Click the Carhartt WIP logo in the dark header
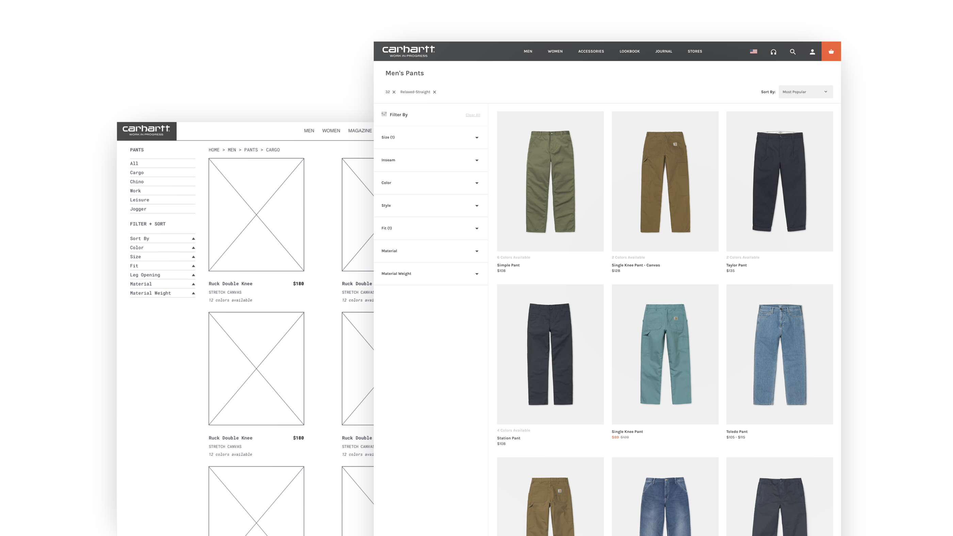Image resolution: width=953 pixels, height=536 pixels. pyautogui.click(x=408, y=51)
